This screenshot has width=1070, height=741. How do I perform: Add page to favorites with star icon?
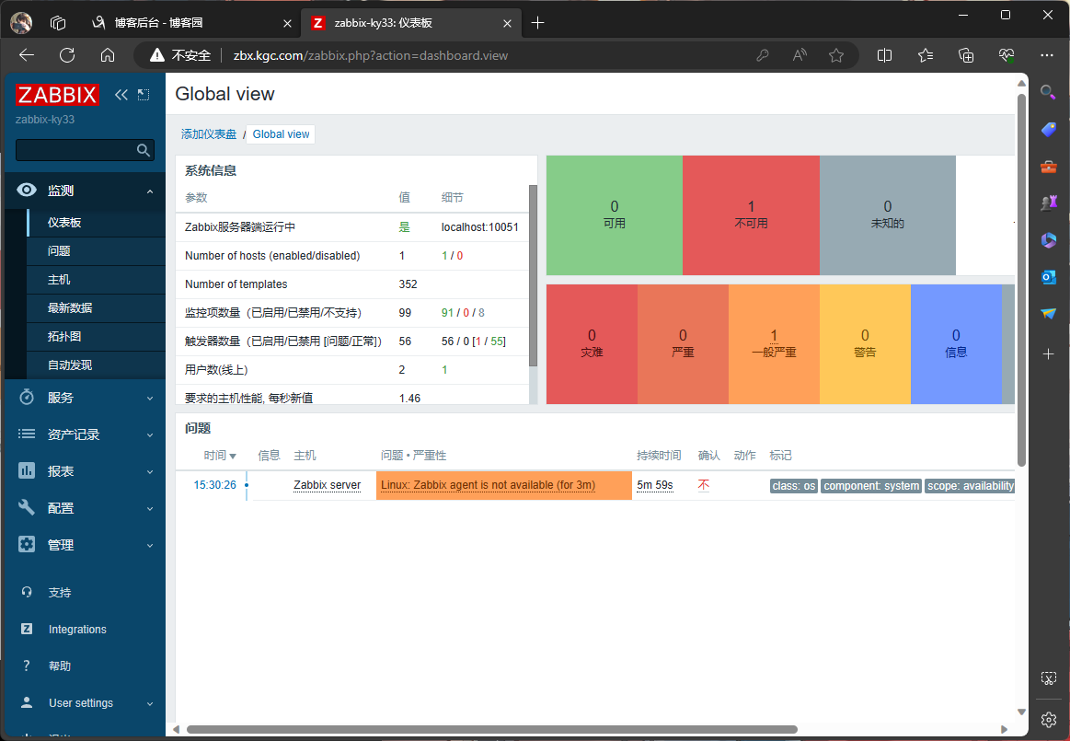tap(836, 55)
